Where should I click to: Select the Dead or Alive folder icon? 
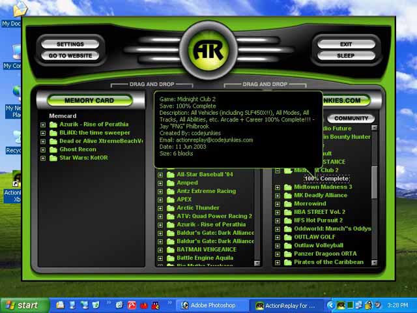pyautogui.click(x=53, y=142)
